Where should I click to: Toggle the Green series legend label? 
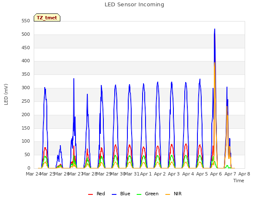(x=152, y=194)
